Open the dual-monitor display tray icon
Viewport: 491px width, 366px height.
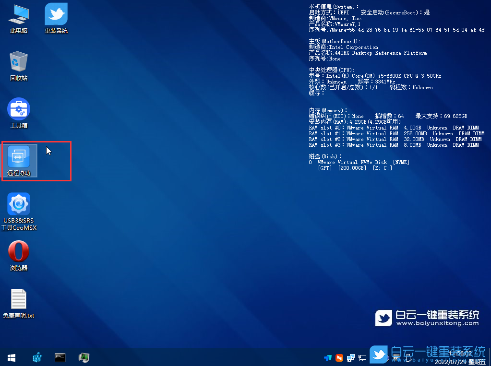point(350,357)
